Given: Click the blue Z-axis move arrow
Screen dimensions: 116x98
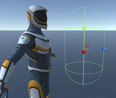Looking at the screenshot, I should 105,49.
